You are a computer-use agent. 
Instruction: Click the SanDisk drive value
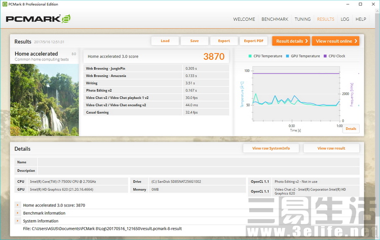tap(176, 182)
